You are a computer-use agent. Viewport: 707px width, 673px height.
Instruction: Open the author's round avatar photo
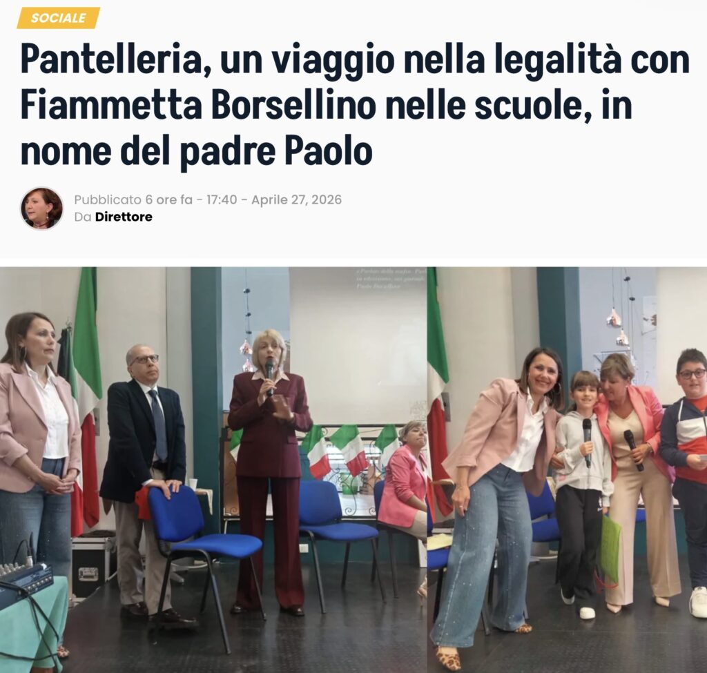click(42, 208)
